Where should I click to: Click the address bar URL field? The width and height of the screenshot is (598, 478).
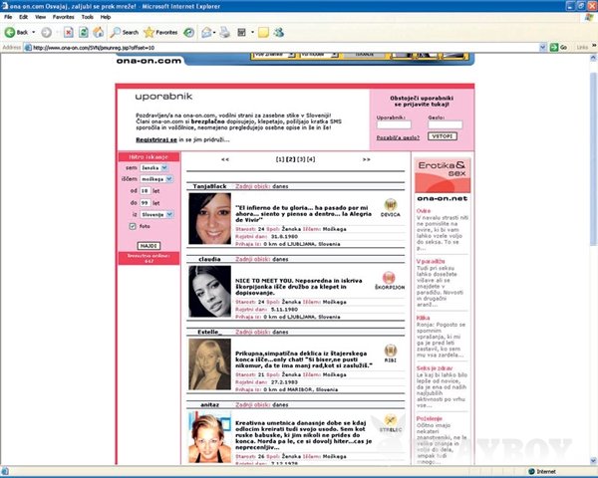click(x=282, y=48)
